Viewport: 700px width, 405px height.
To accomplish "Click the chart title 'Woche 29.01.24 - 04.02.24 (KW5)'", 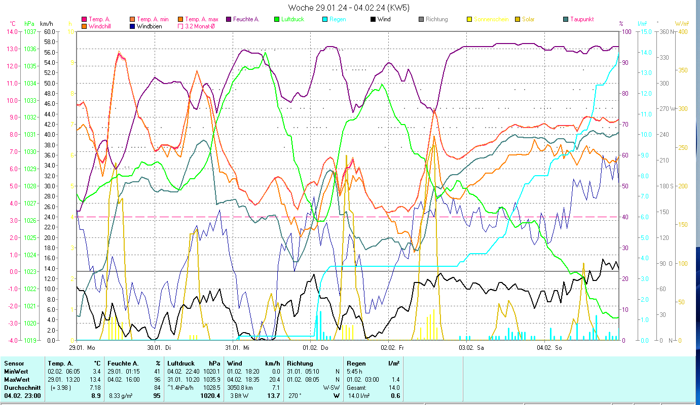I will tap(349, 8).
